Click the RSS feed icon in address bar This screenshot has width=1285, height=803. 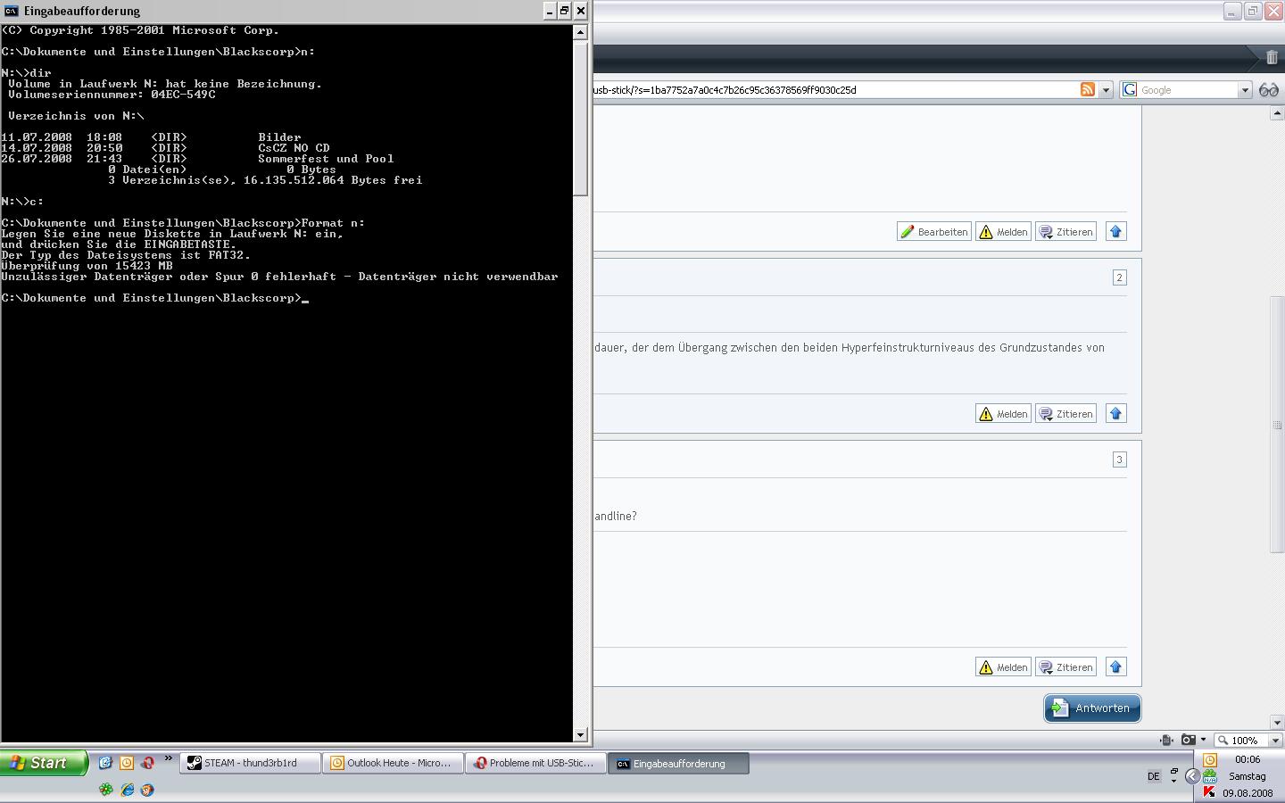tap(1087, 90)
